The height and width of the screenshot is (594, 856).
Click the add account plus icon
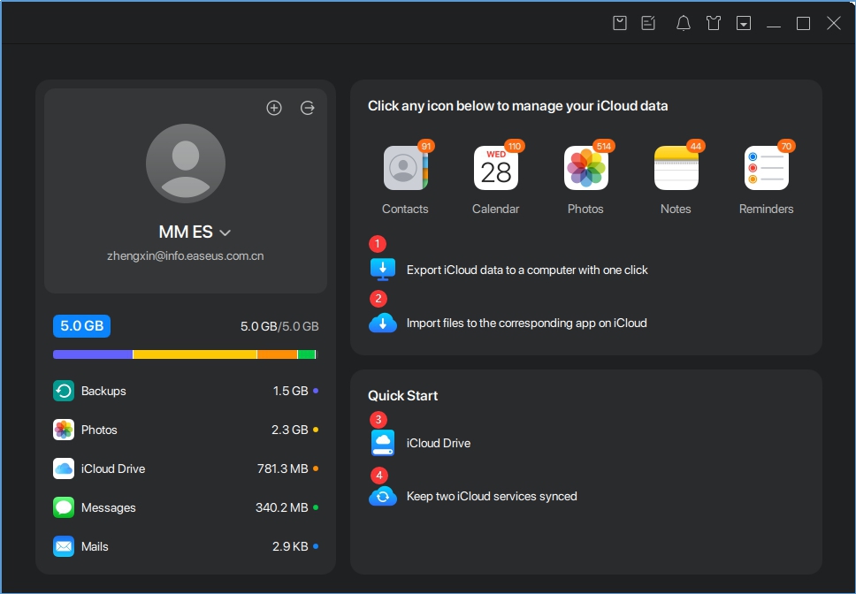[x=274, y=108]
